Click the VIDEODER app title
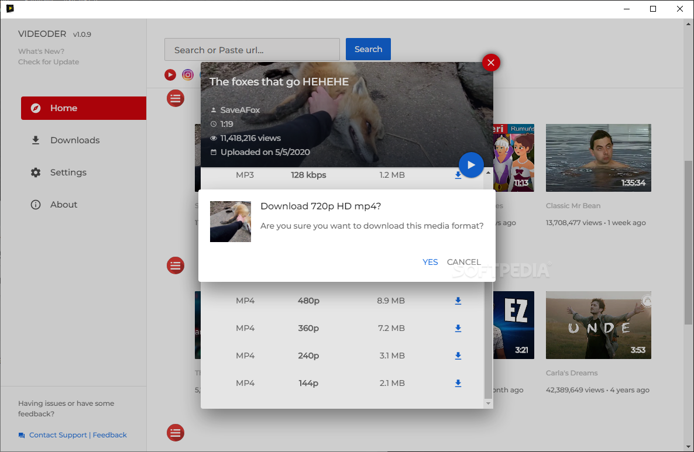 [42, 34]
